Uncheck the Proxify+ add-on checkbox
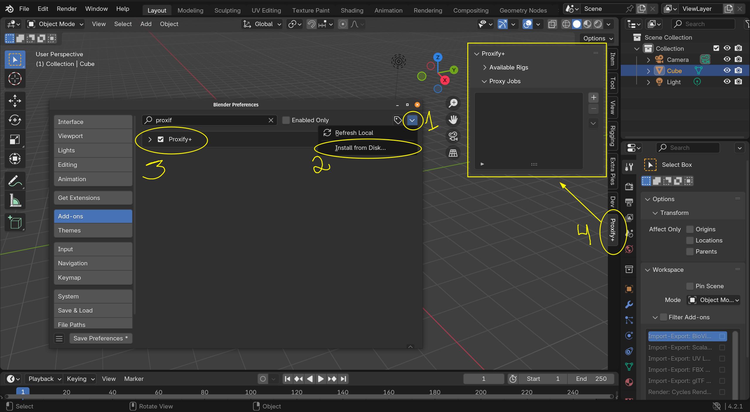 pyautogui.click(x=161, y=139)
